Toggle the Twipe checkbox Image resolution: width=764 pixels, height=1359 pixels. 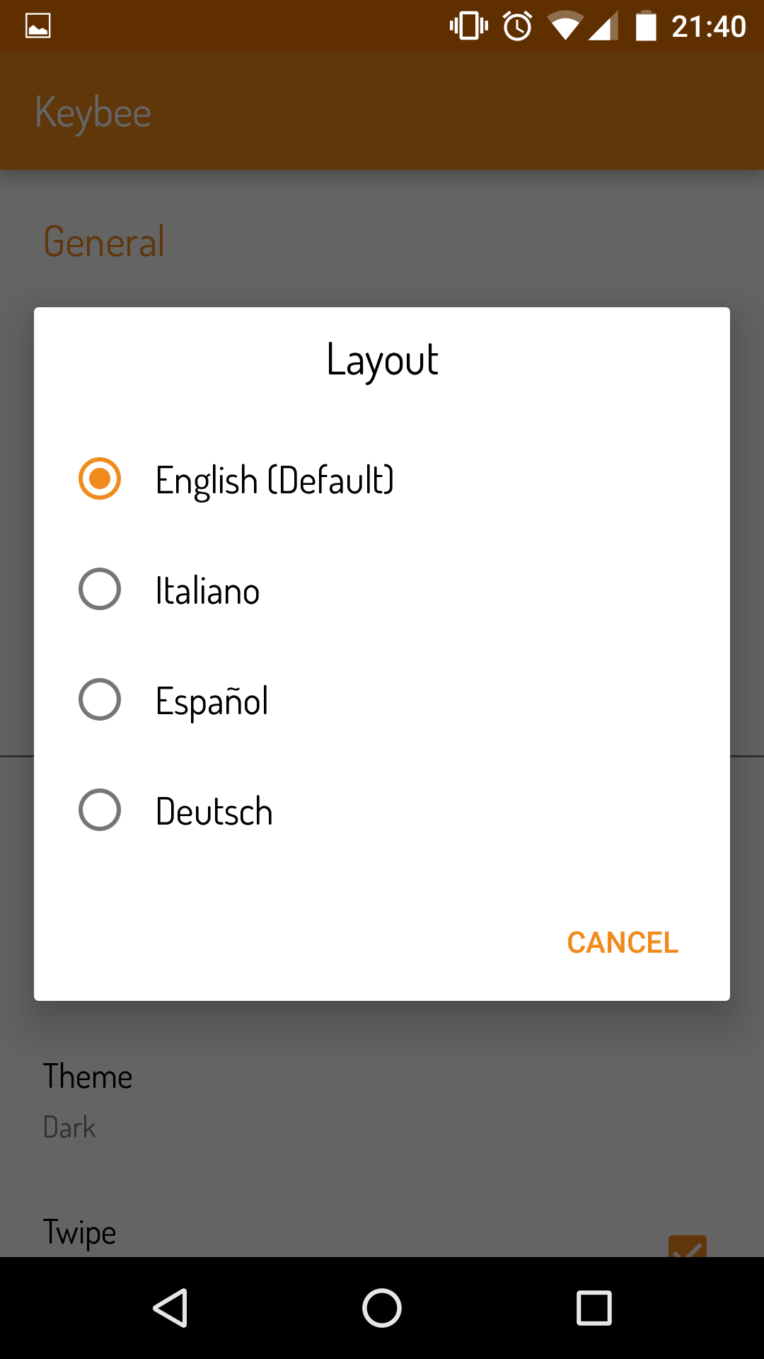687,1247
